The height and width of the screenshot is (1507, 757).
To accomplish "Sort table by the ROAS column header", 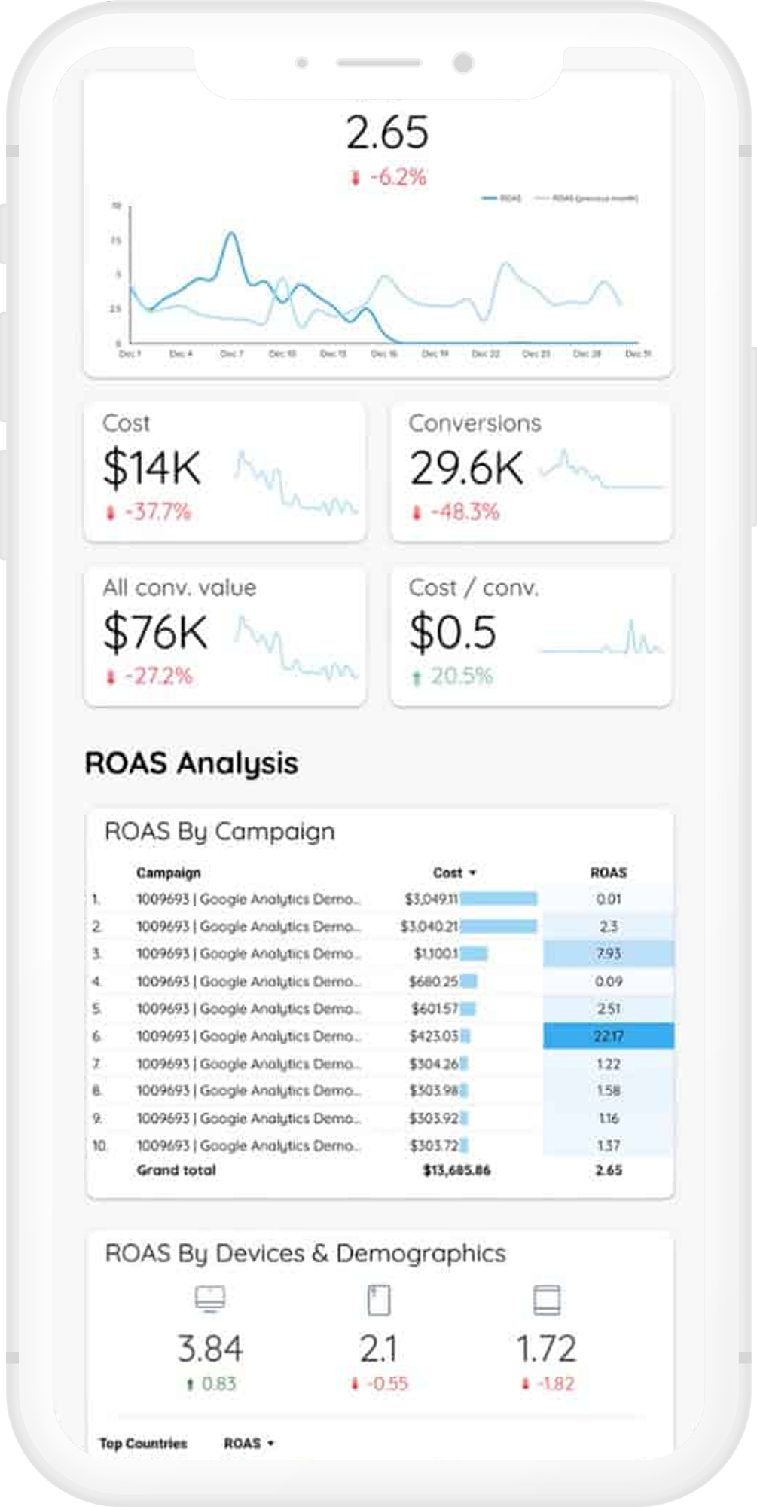I will click(608, 873).
